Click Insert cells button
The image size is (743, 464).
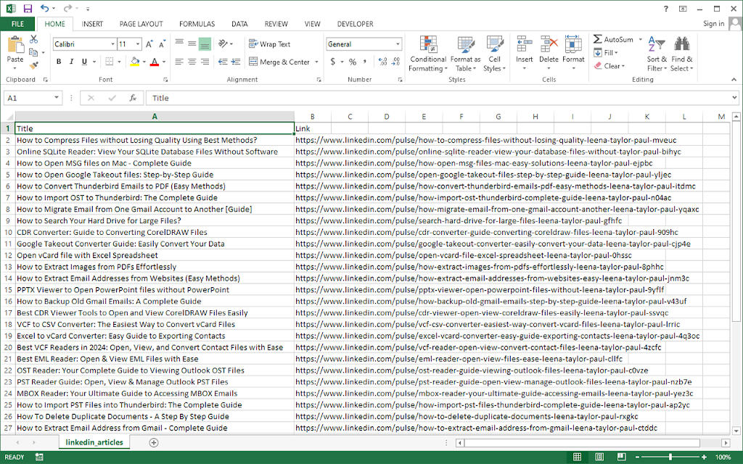point(524,54)
